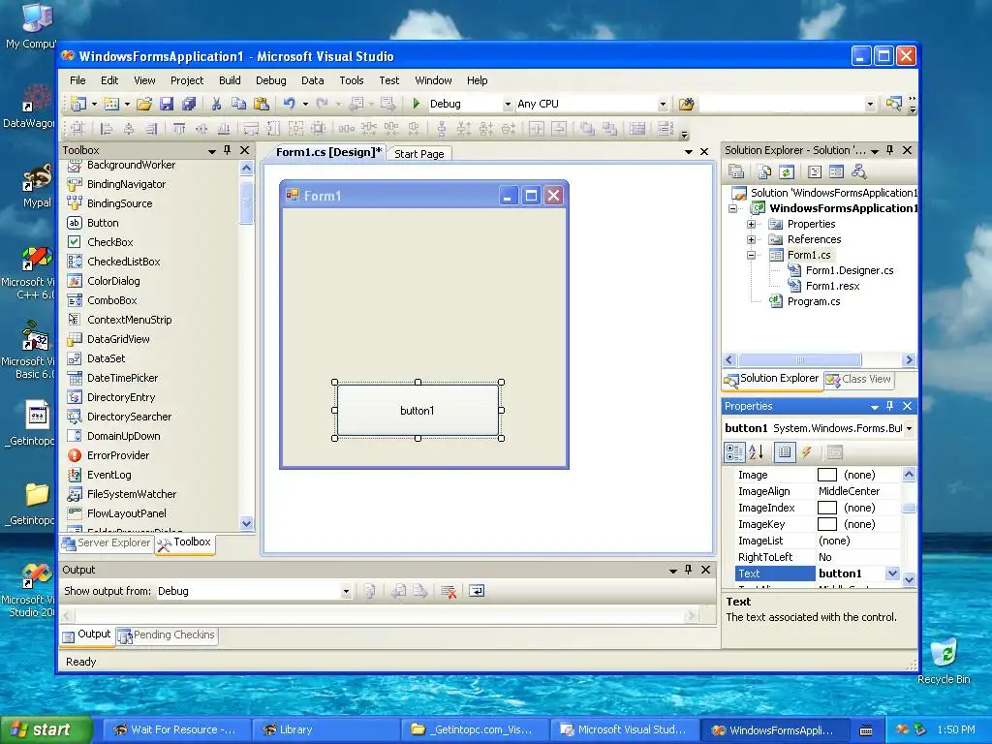Screen dimensions: 992x744
Task: Expand the Properties node in Solution Explorer
Action: [x=751, y=224]
